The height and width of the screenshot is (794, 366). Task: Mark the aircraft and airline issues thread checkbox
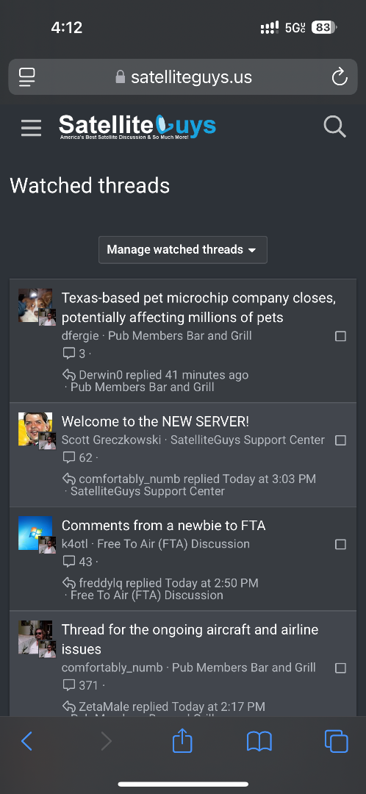pos(341,668)
